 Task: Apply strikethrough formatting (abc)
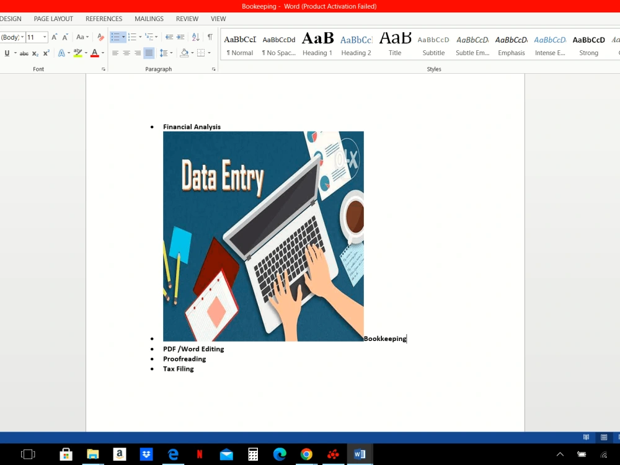pyautogui.click(x=24, y=53)
